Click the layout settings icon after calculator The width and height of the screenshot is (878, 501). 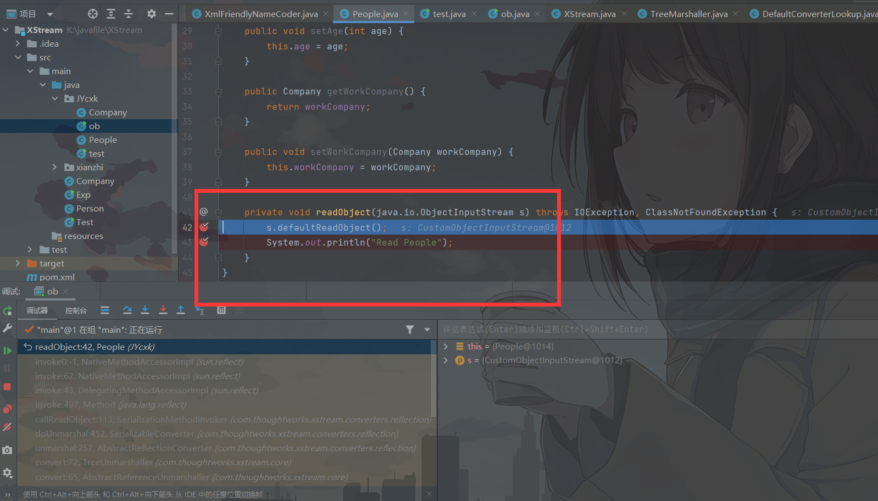240,310
